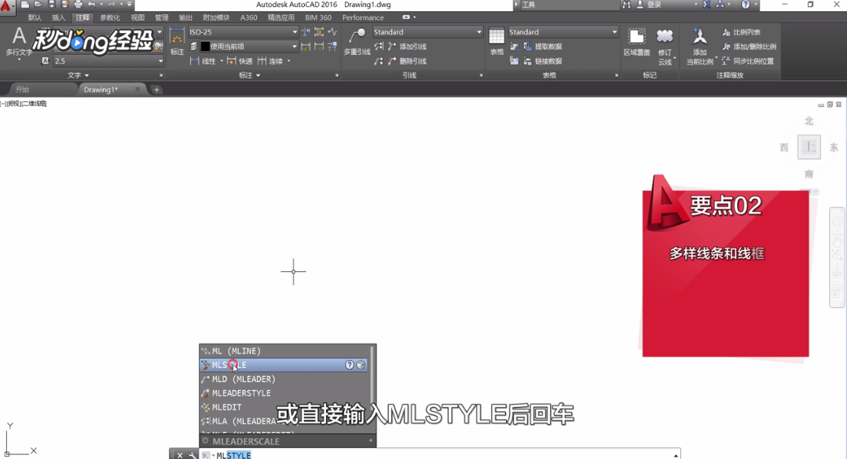Click the command line customize wrench icon
The image size is (847, 459).
click(192, 455)
